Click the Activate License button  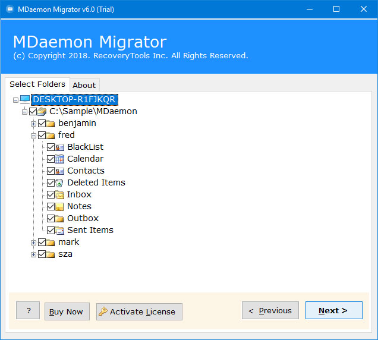click(139, 311)
